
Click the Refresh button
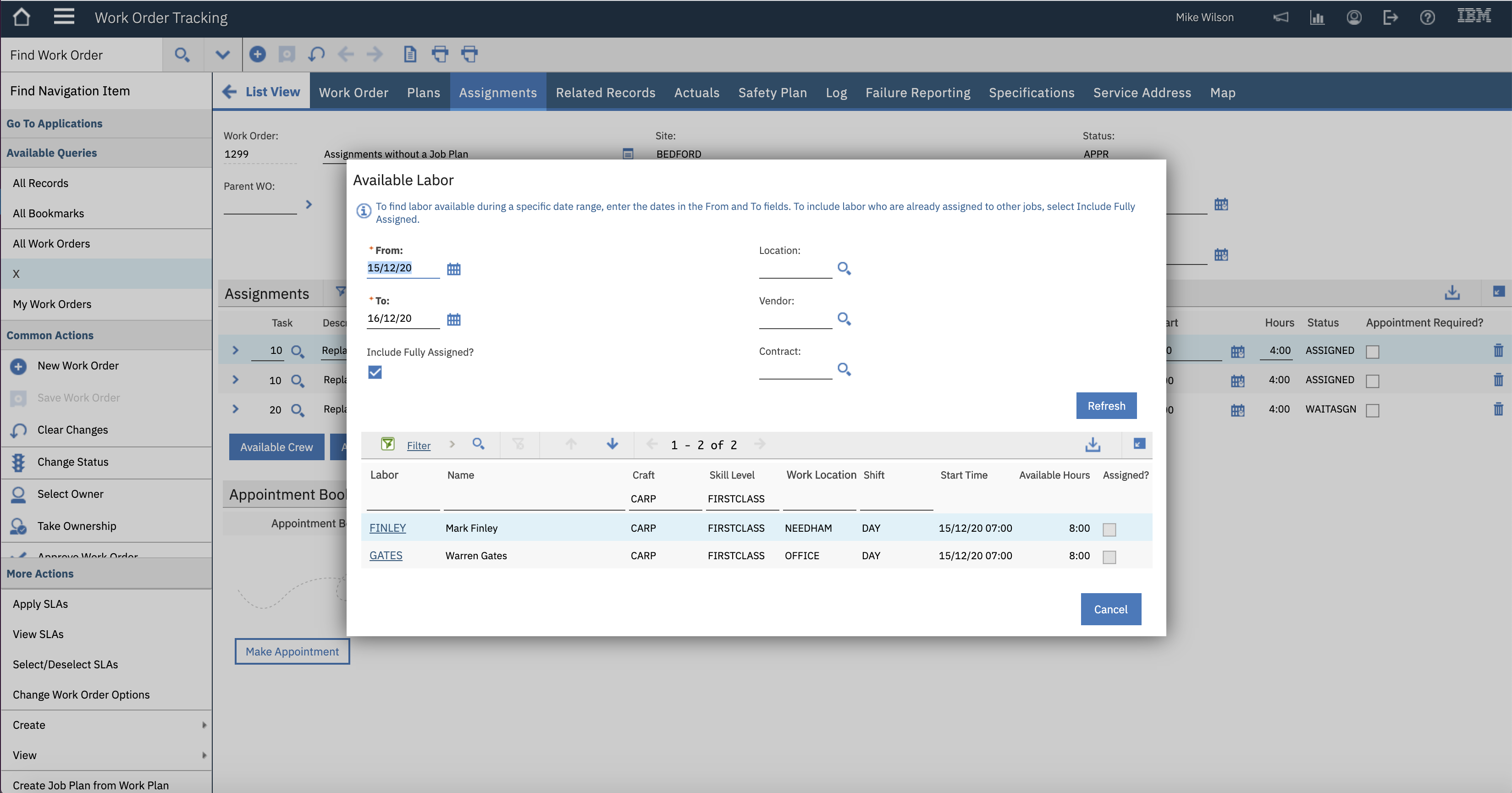tap(1106, 406)
